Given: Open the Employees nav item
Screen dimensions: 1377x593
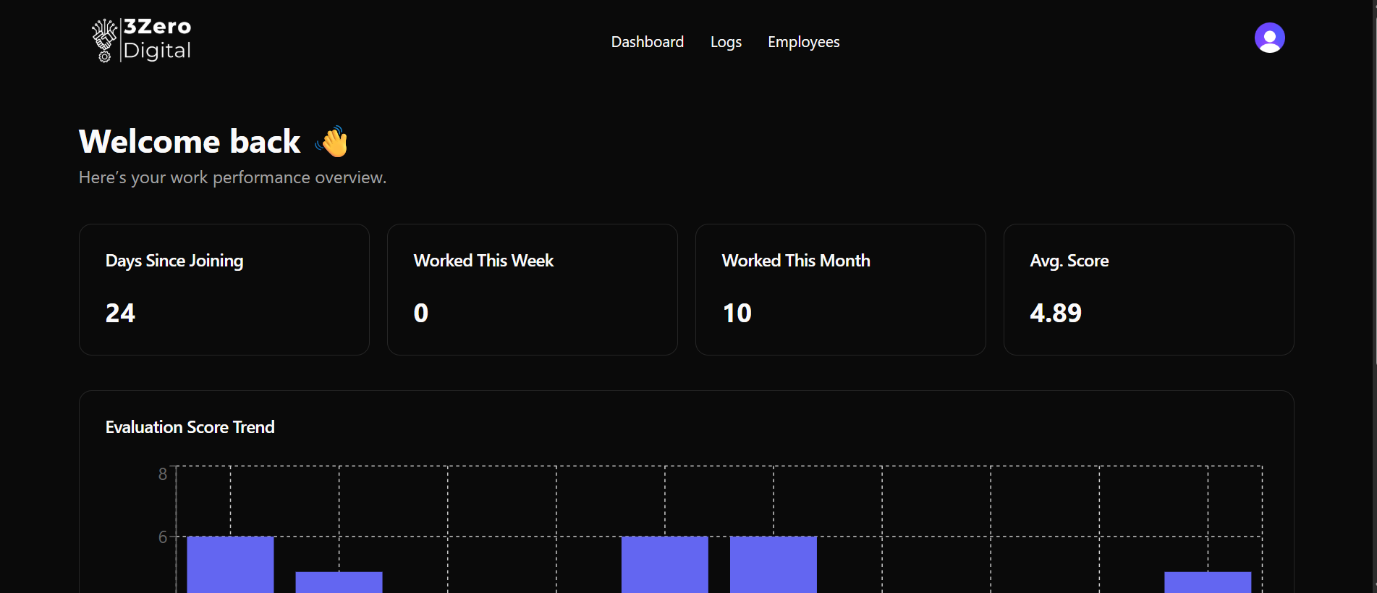Looking at the screenshot, I should 803,42.
